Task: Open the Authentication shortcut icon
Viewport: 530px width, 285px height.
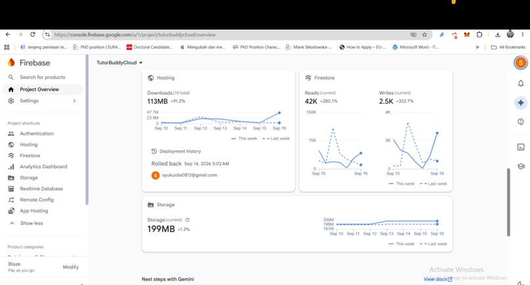Action: coord(11,133)
